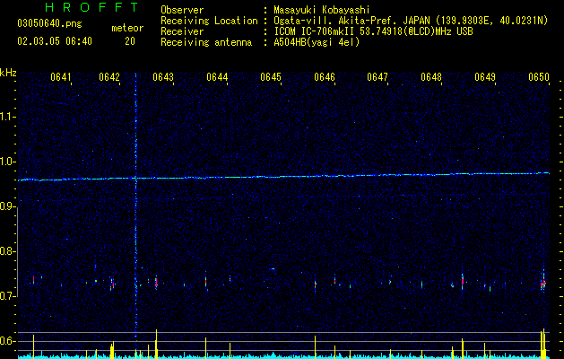This screenshot has width=564, height=359.
Task: Click the 0646 time axis marker
Action: [x=324, y=77]
